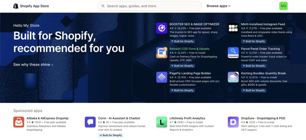Open DropSure - Dropshipping & POD title
The image size is (306, 140).
263,118
